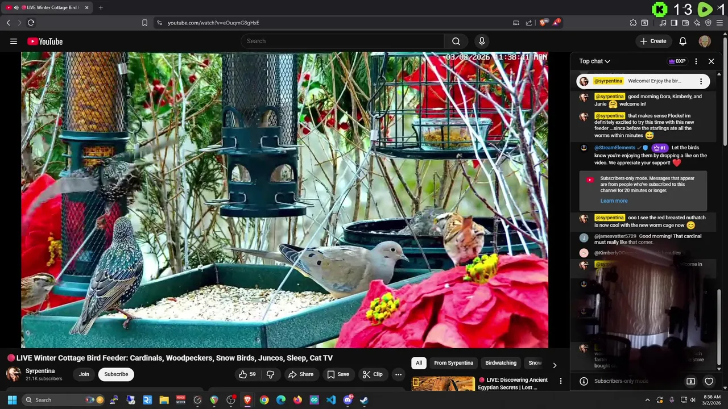Image resolution: width=728 pixels, height=409 pixels.
Task: Open live chat options three-dot menu
Action: click(x=696, y=61)
